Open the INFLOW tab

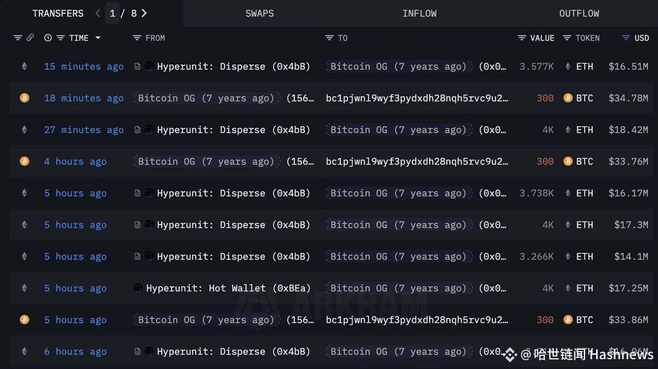(x=419, y=13)
